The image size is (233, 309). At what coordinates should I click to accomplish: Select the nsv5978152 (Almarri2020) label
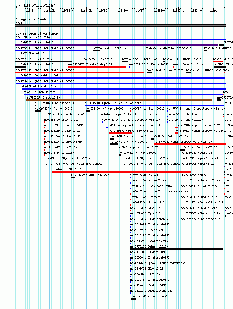click(x=141, y=59)
